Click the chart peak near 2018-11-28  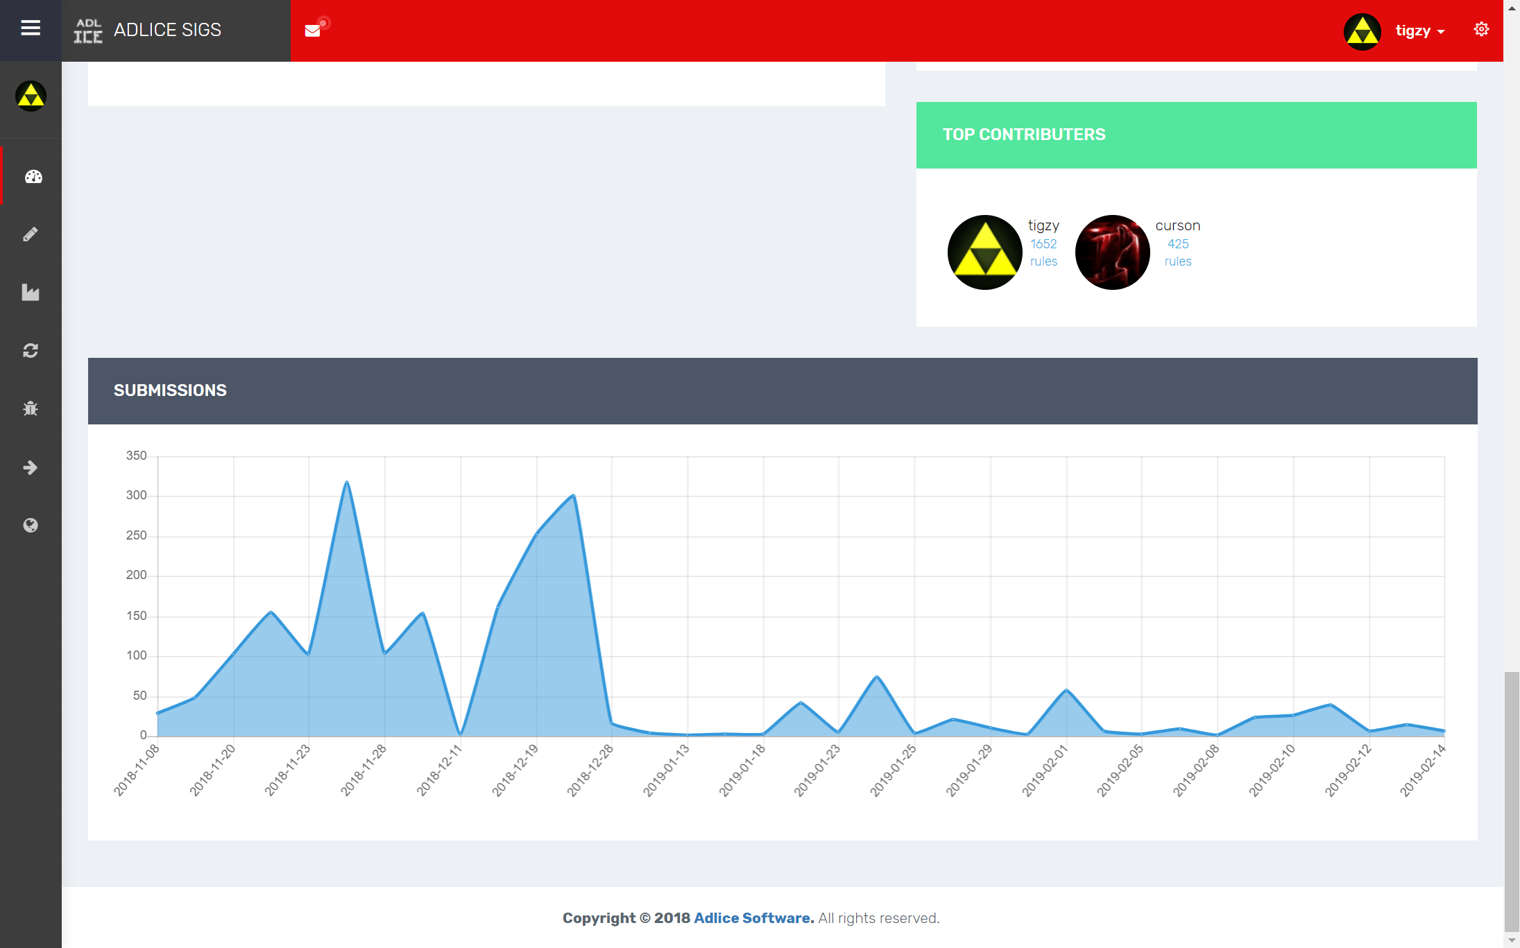347,483
